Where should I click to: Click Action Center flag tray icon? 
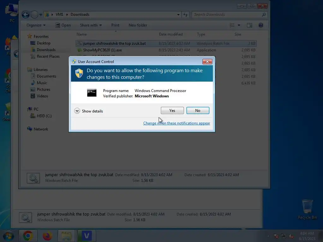[x=276, y=236]
